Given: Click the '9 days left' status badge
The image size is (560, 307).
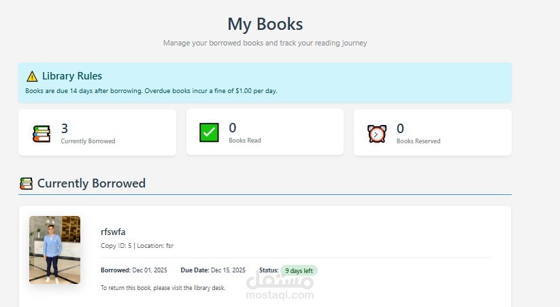Looking at the screenshot, I should 299,270.
